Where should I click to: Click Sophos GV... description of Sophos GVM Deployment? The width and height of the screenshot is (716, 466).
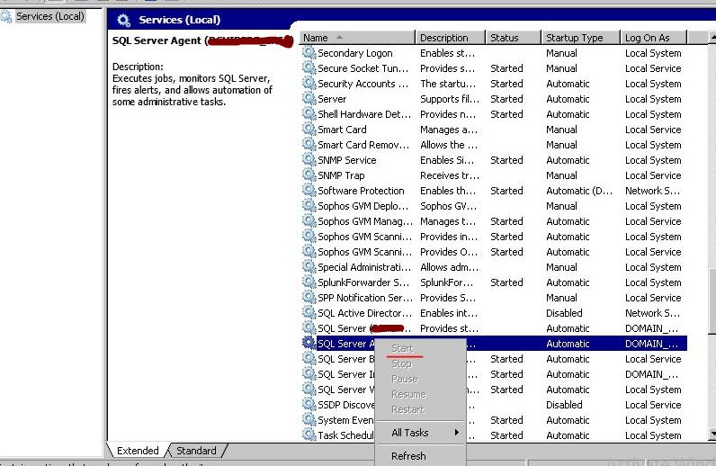coord(448,206)
